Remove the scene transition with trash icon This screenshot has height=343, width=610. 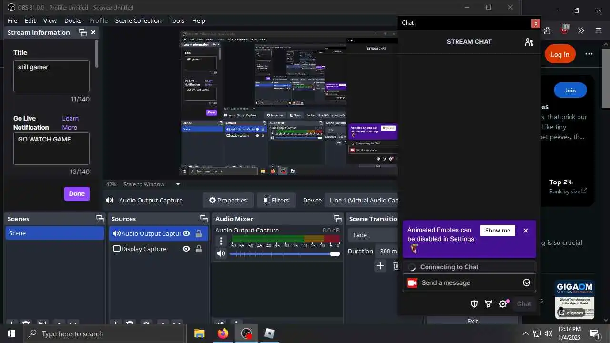(x=395, y=266)
